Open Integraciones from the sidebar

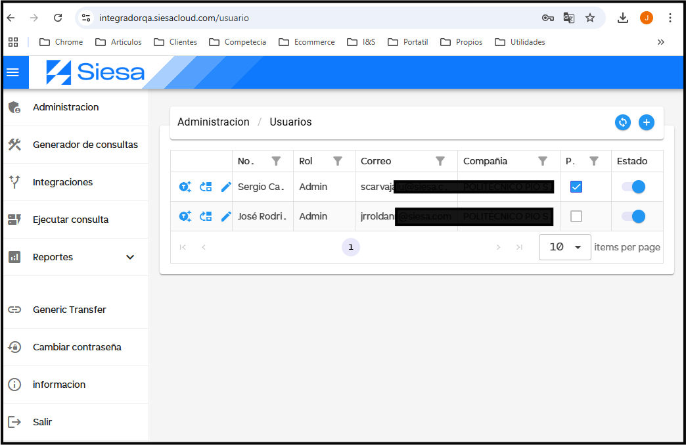click(x=61, y=182)
